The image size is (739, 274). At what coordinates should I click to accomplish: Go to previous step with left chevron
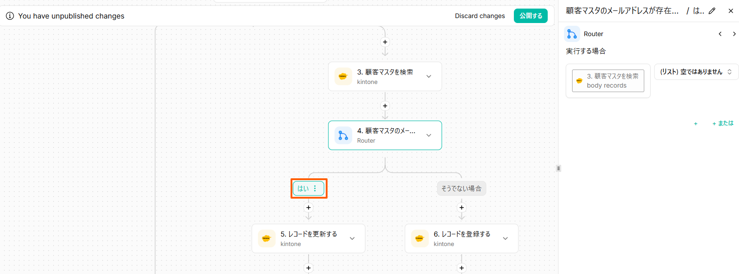point(720,34)
